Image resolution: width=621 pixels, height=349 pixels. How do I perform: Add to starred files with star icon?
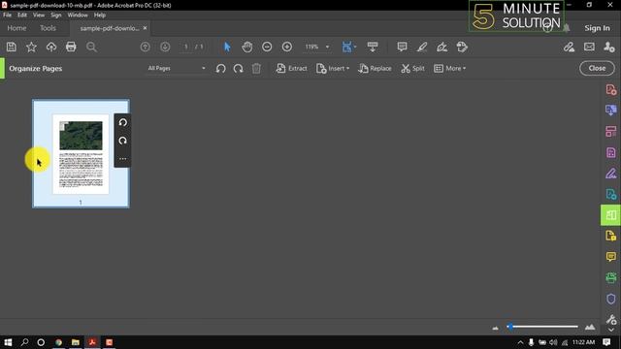pyautogui.click(x=31, y=48)
